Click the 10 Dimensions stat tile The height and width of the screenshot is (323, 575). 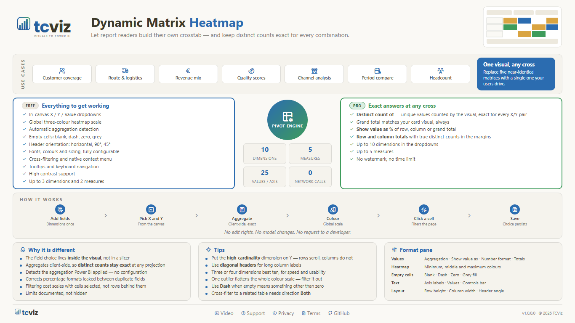pos(265,154)
